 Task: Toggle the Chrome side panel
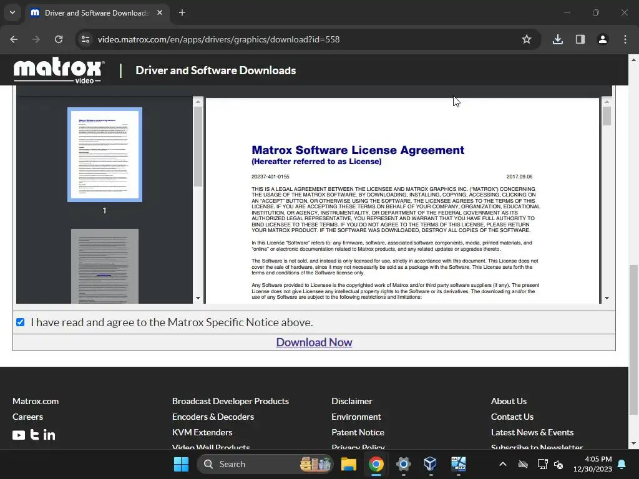point(580,39)
